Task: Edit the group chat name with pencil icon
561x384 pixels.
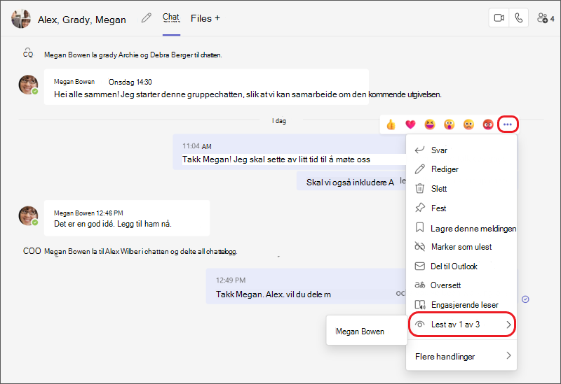Action: click(x=147, y=18)
